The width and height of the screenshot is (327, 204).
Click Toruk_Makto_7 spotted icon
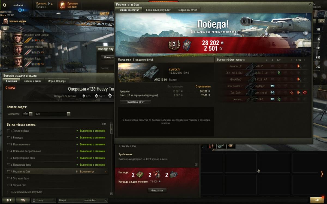[272, 86]
